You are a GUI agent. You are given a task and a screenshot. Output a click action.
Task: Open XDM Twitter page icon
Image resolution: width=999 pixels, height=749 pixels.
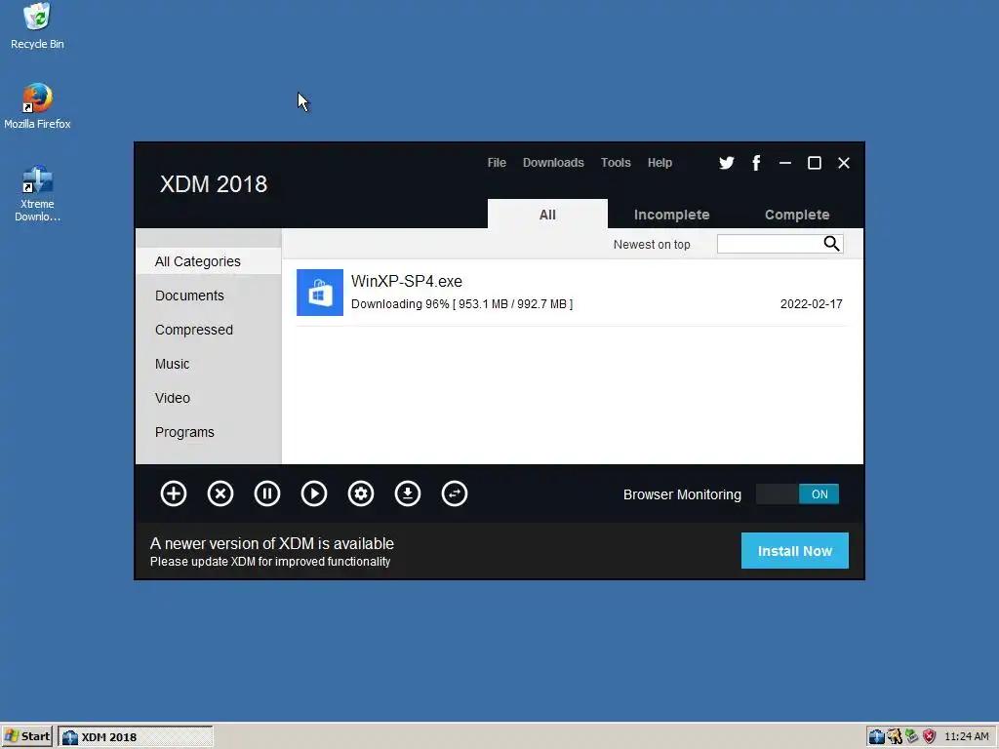coord(726,163)
